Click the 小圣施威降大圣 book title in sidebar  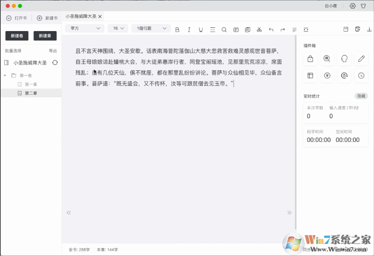coord(30,63)
